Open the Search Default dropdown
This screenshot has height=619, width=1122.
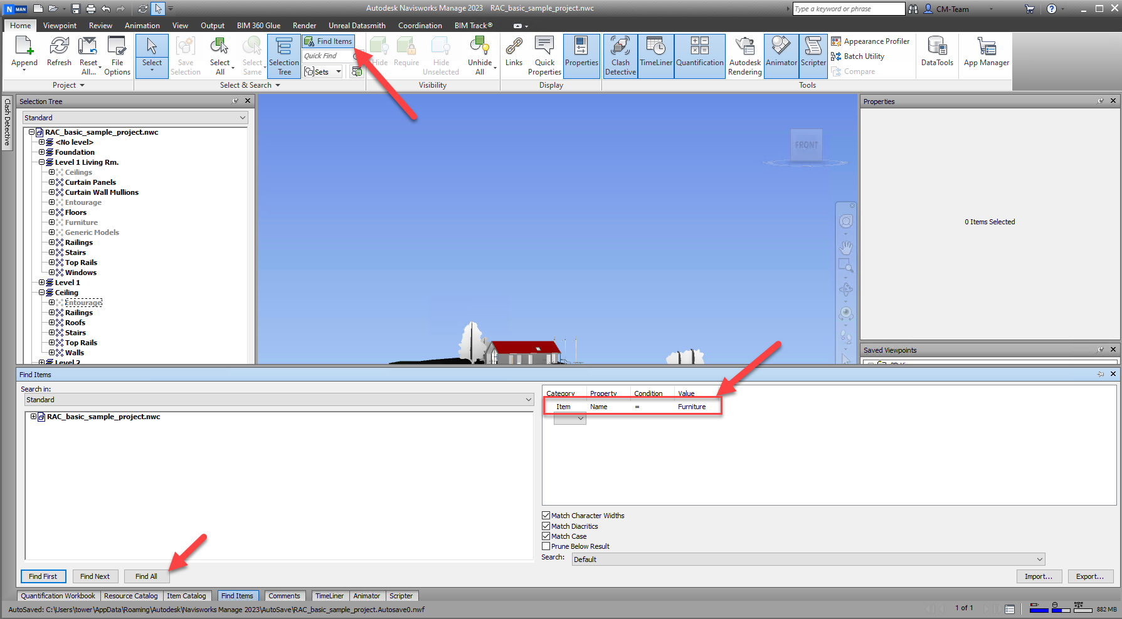pyautogui.click(x=808, y=559)
